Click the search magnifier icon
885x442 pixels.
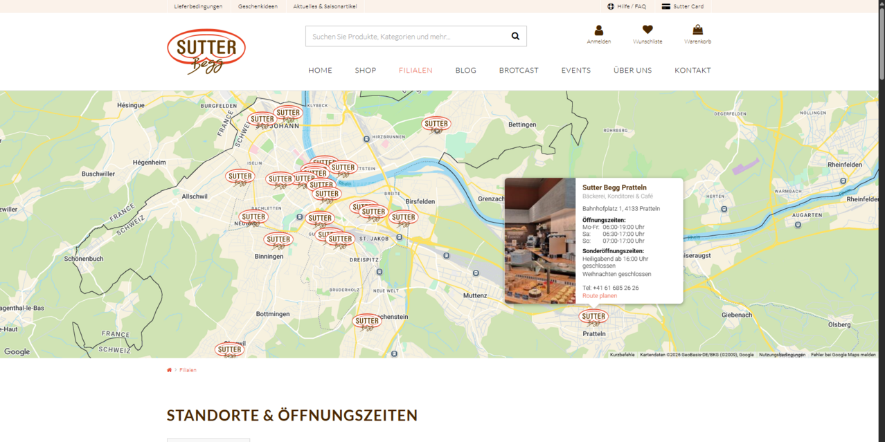[x=515, y=36]
